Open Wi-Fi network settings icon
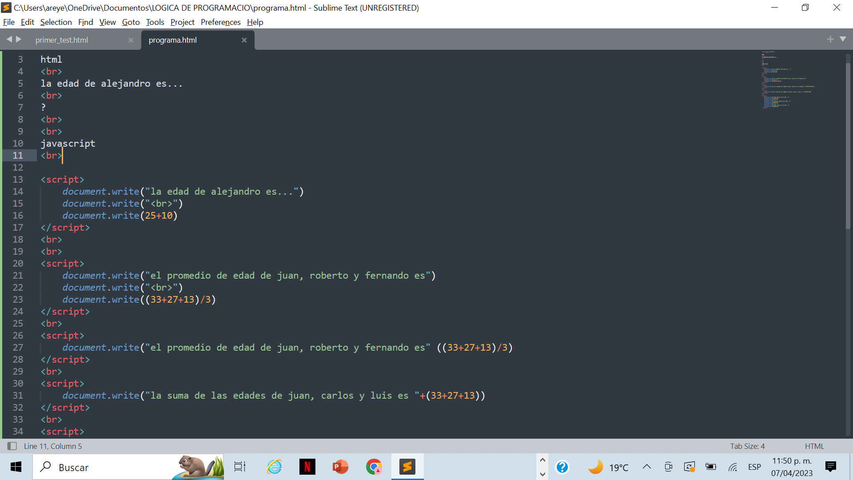Viewport: 853px width, 480px height. [x=733, y=467]
